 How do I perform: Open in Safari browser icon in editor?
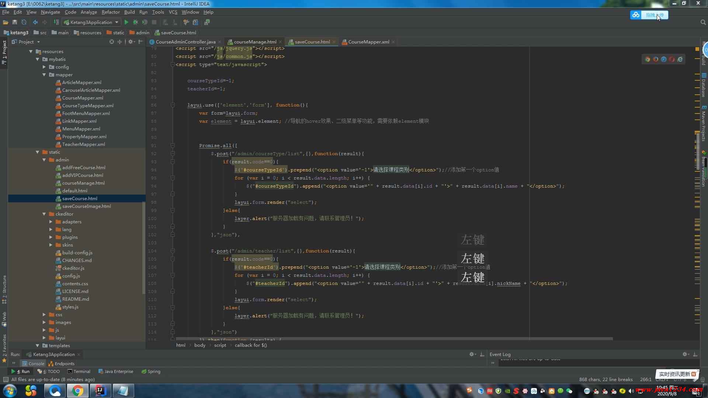click(x=664, y=59)
